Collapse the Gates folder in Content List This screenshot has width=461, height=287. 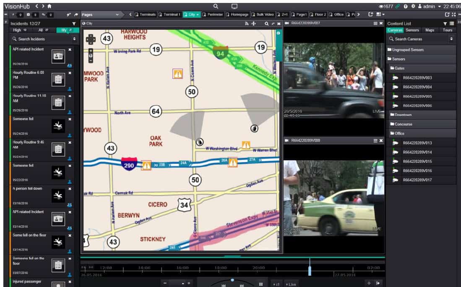pos(400,68)
